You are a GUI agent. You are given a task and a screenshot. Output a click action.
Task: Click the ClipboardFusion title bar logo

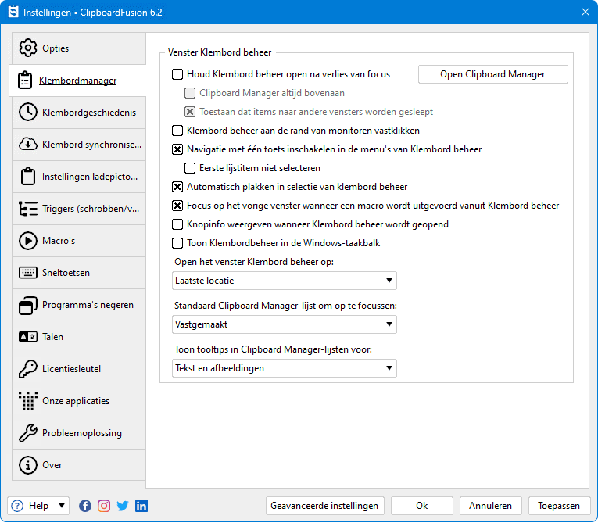[x=13, y=12]
